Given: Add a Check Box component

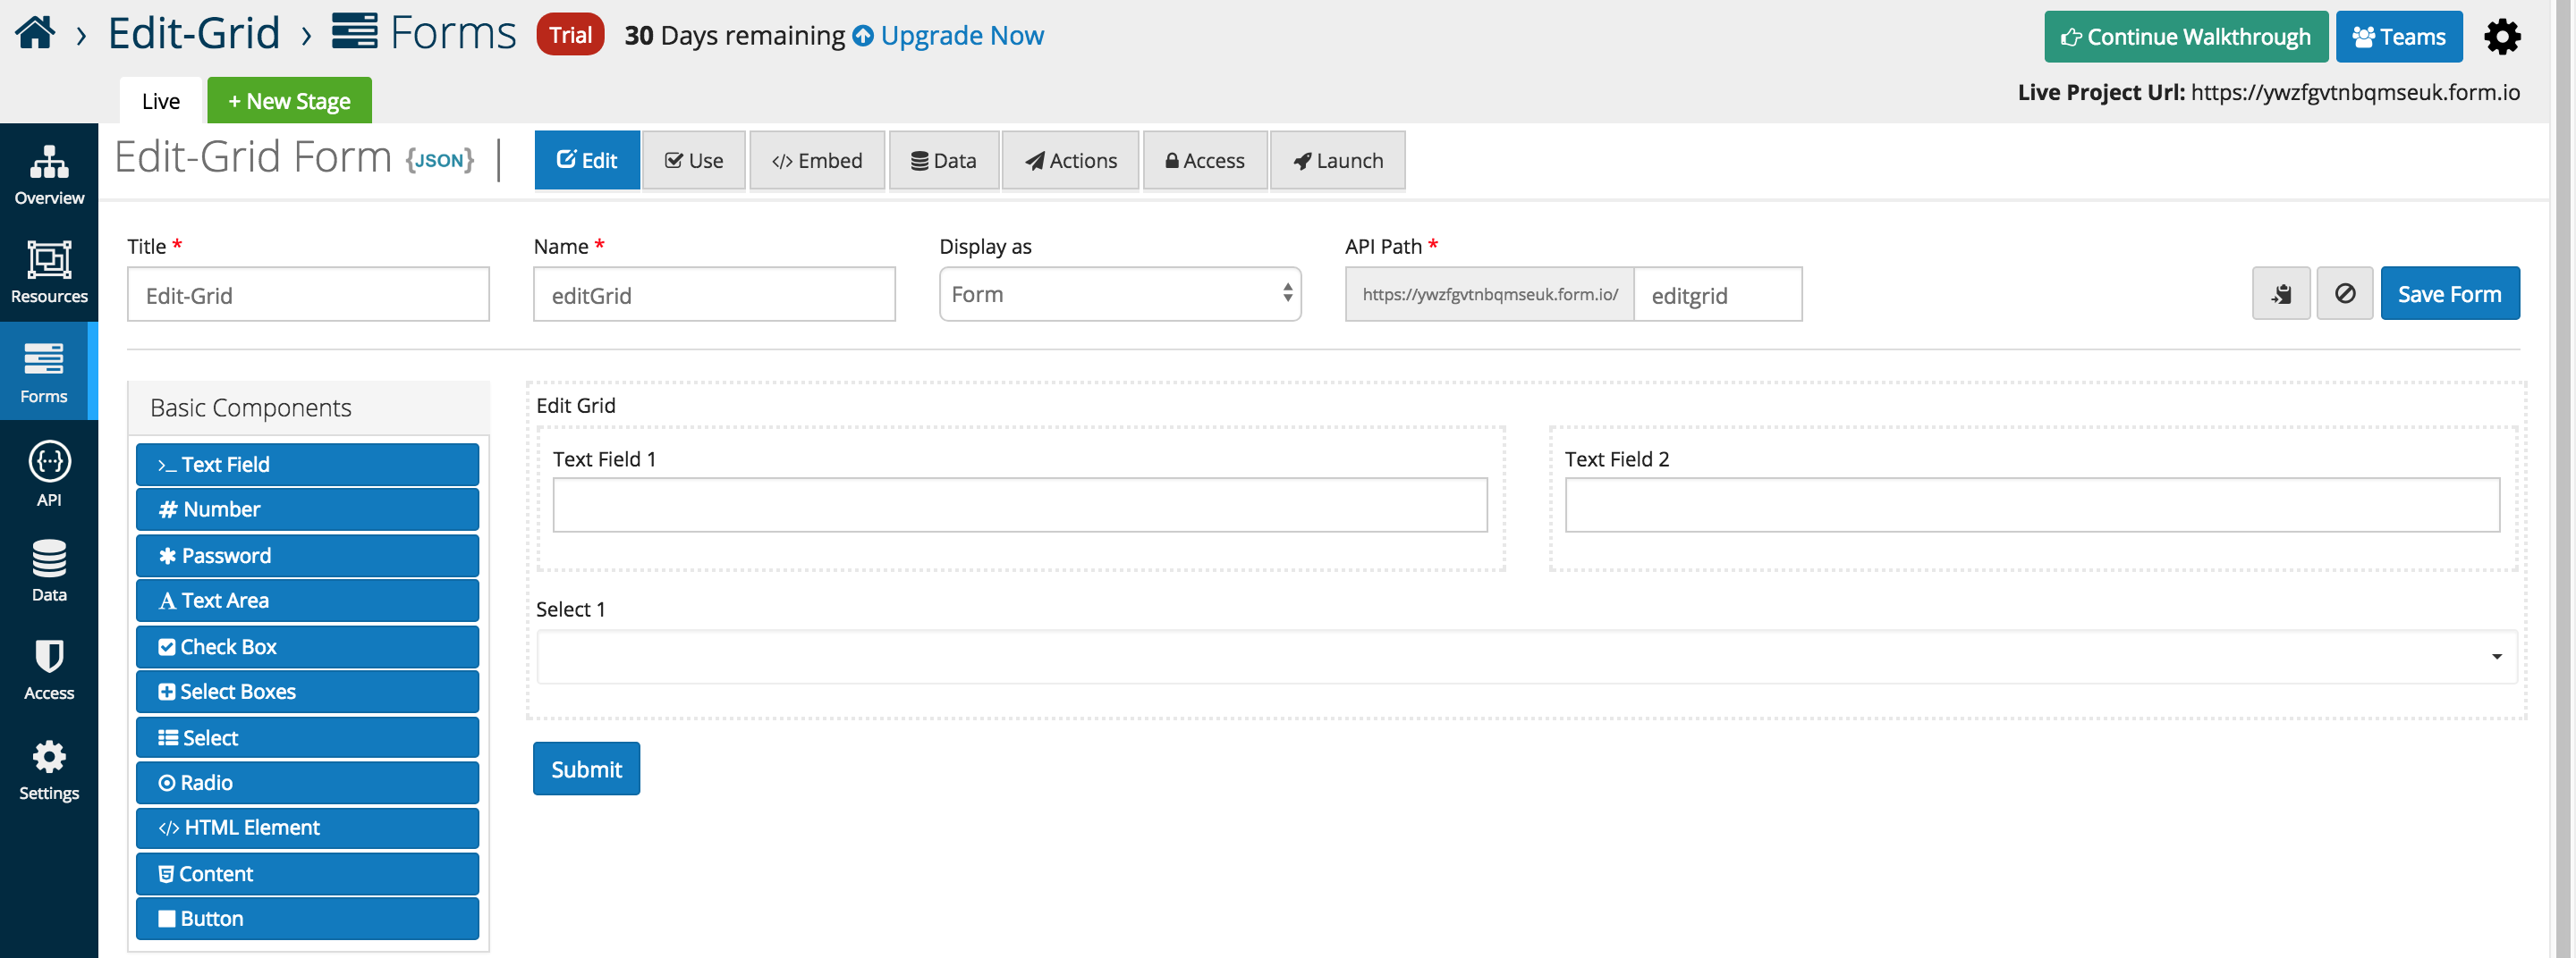Looking at the screenshot, I should point(307,646).
